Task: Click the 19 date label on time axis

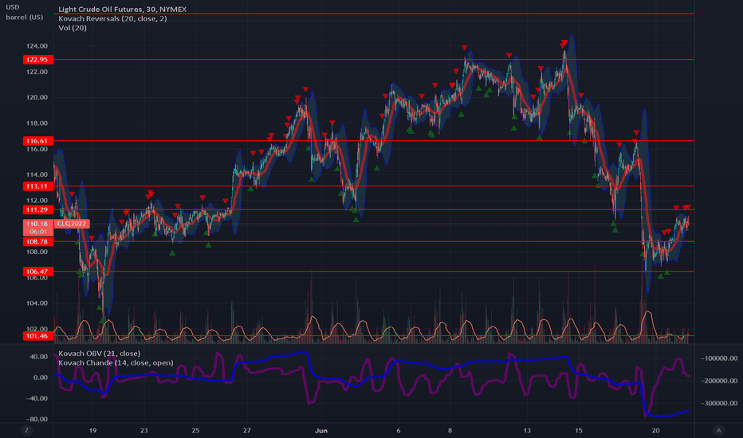Action: click(x=92, y=430)
